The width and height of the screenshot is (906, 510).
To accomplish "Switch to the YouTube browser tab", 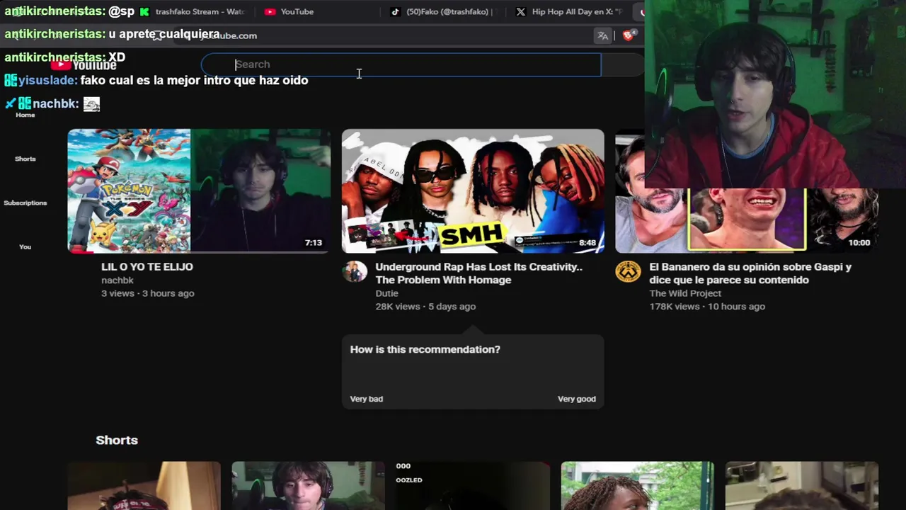I will pyautogui.click(x=297, y=12).
